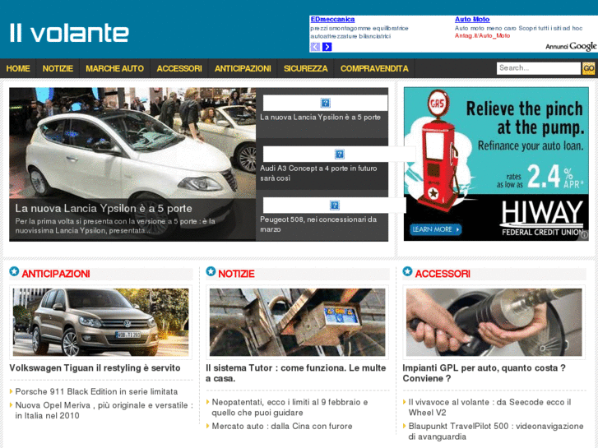The height and width of the screenshot is (448, 598).
Task: Open Neopatentati, ecco i limiti article link
Action: click(290, 407)
